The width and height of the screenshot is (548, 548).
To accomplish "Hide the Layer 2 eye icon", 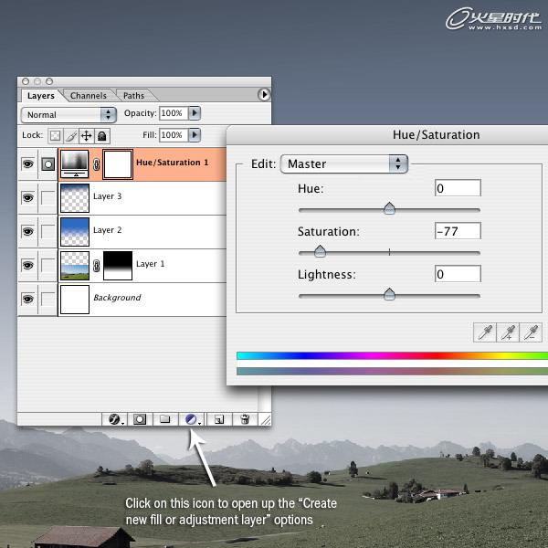I will (27, 231).
